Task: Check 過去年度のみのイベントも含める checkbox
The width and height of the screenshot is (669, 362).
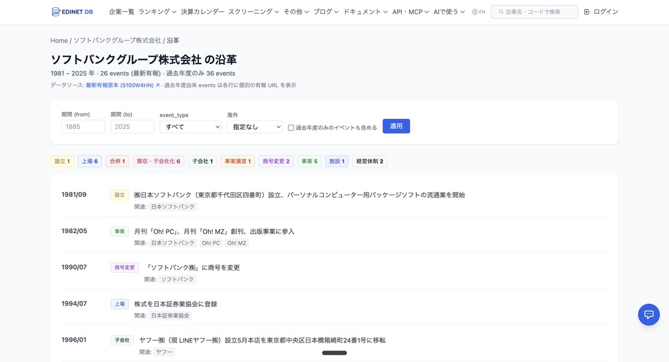Action: click(x=291, y=128)
